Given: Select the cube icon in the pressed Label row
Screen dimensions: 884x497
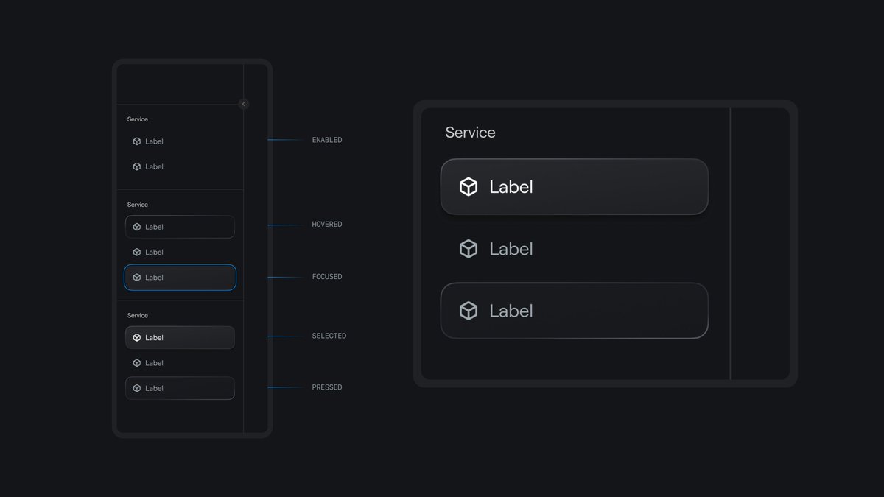Looking at the screenshot, I should click(x=137, y=388).
